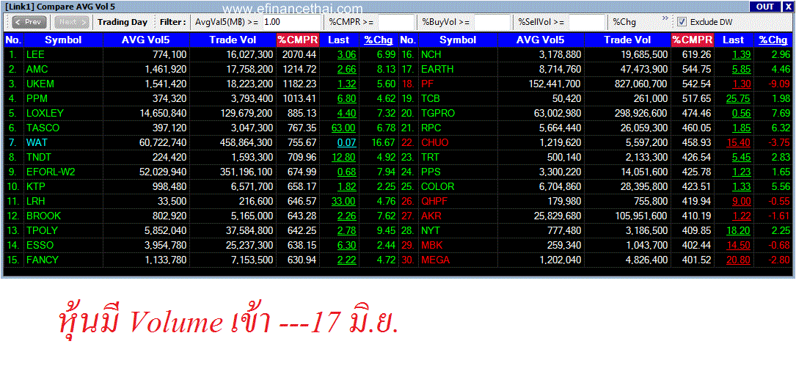Select symbol NYT

pyautogui.click(x=431, y=231)
